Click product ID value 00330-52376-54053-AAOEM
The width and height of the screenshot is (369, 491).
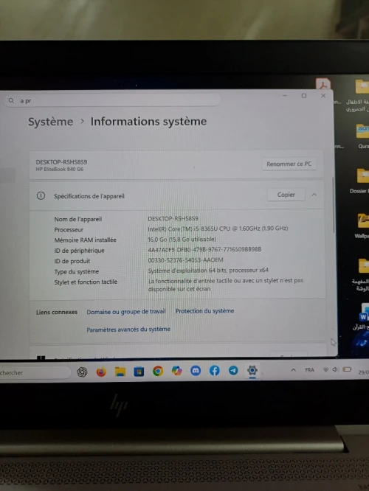coord(185,260)
